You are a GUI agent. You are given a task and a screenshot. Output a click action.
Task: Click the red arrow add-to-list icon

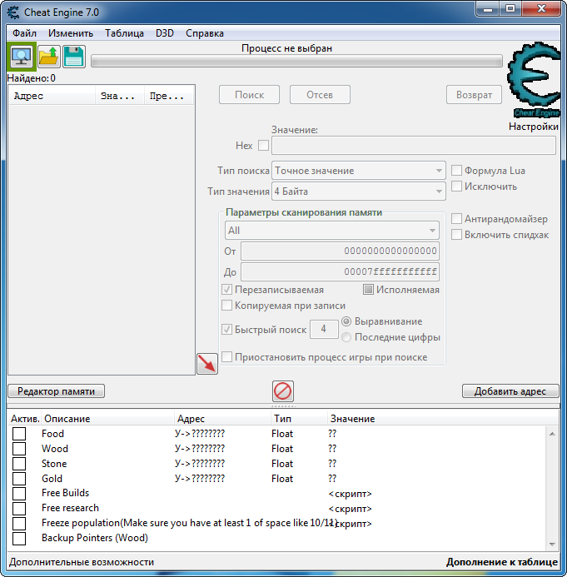pos(207,364)
